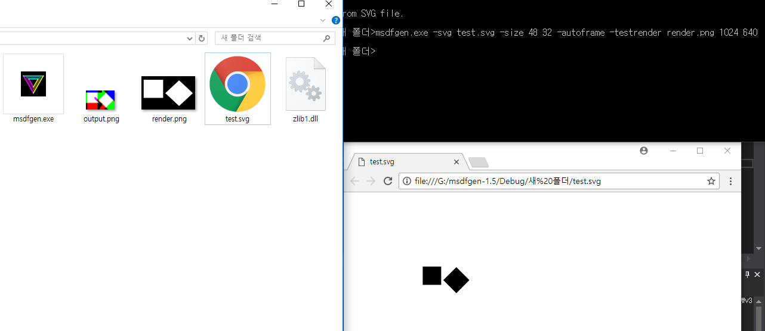Viewport: 765px width, 331px height.
Task: Minimize the Explorer window
Action: point(274,4)
